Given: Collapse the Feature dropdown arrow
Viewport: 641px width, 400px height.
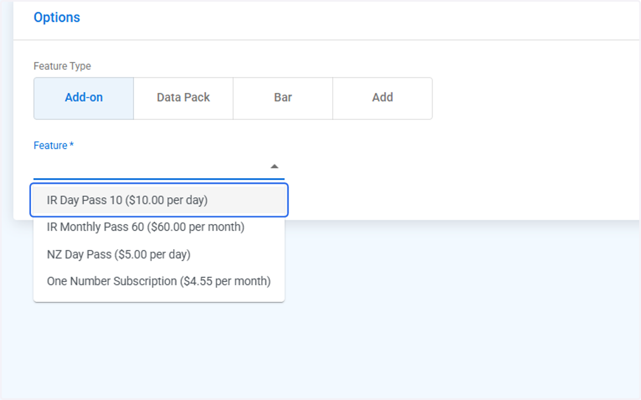Looking at the screenshot, I should click(275, 166).
